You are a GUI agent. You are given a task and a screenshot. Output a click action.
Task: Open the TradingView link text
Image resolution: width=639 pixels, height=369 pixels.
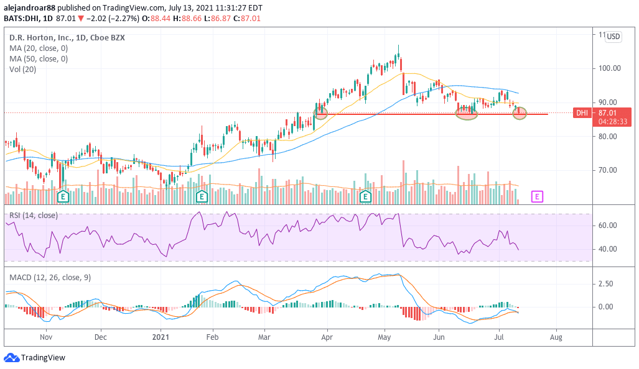click(x=43, y=358)
